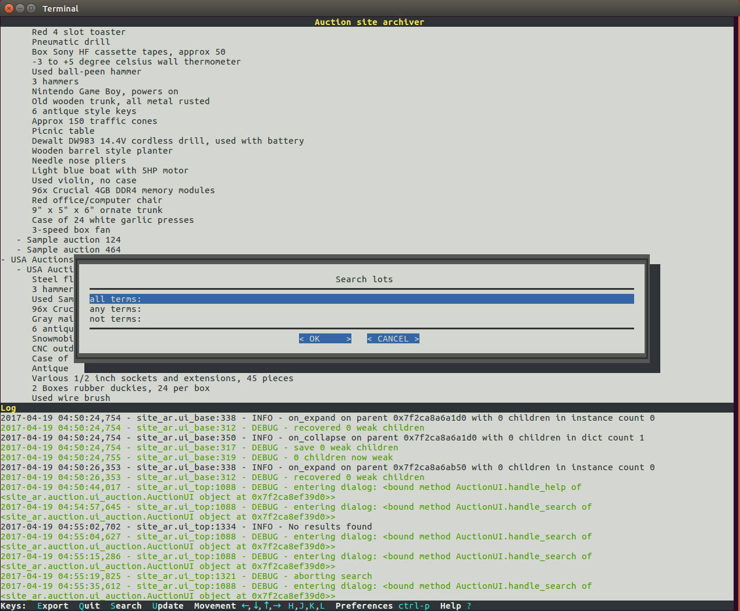Open Help from the bottom keys bar
The image size is (740, 611).
click(456, 606)
